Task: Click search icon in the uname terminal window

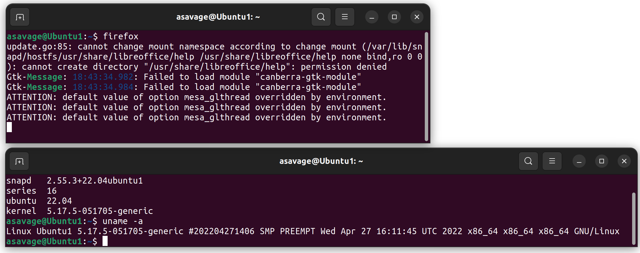Action: pyautogui.click(x=528, y=161)
